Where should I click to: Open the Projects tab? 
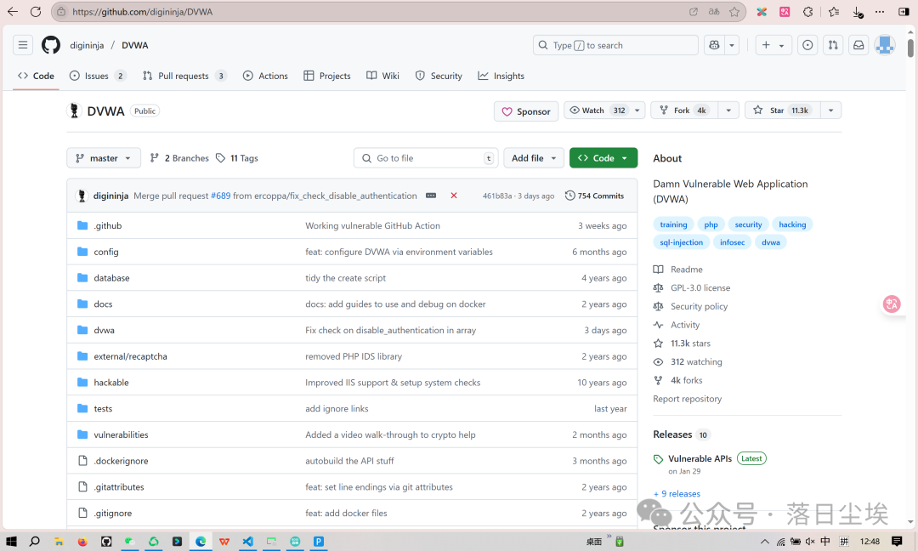coord(327,76)
